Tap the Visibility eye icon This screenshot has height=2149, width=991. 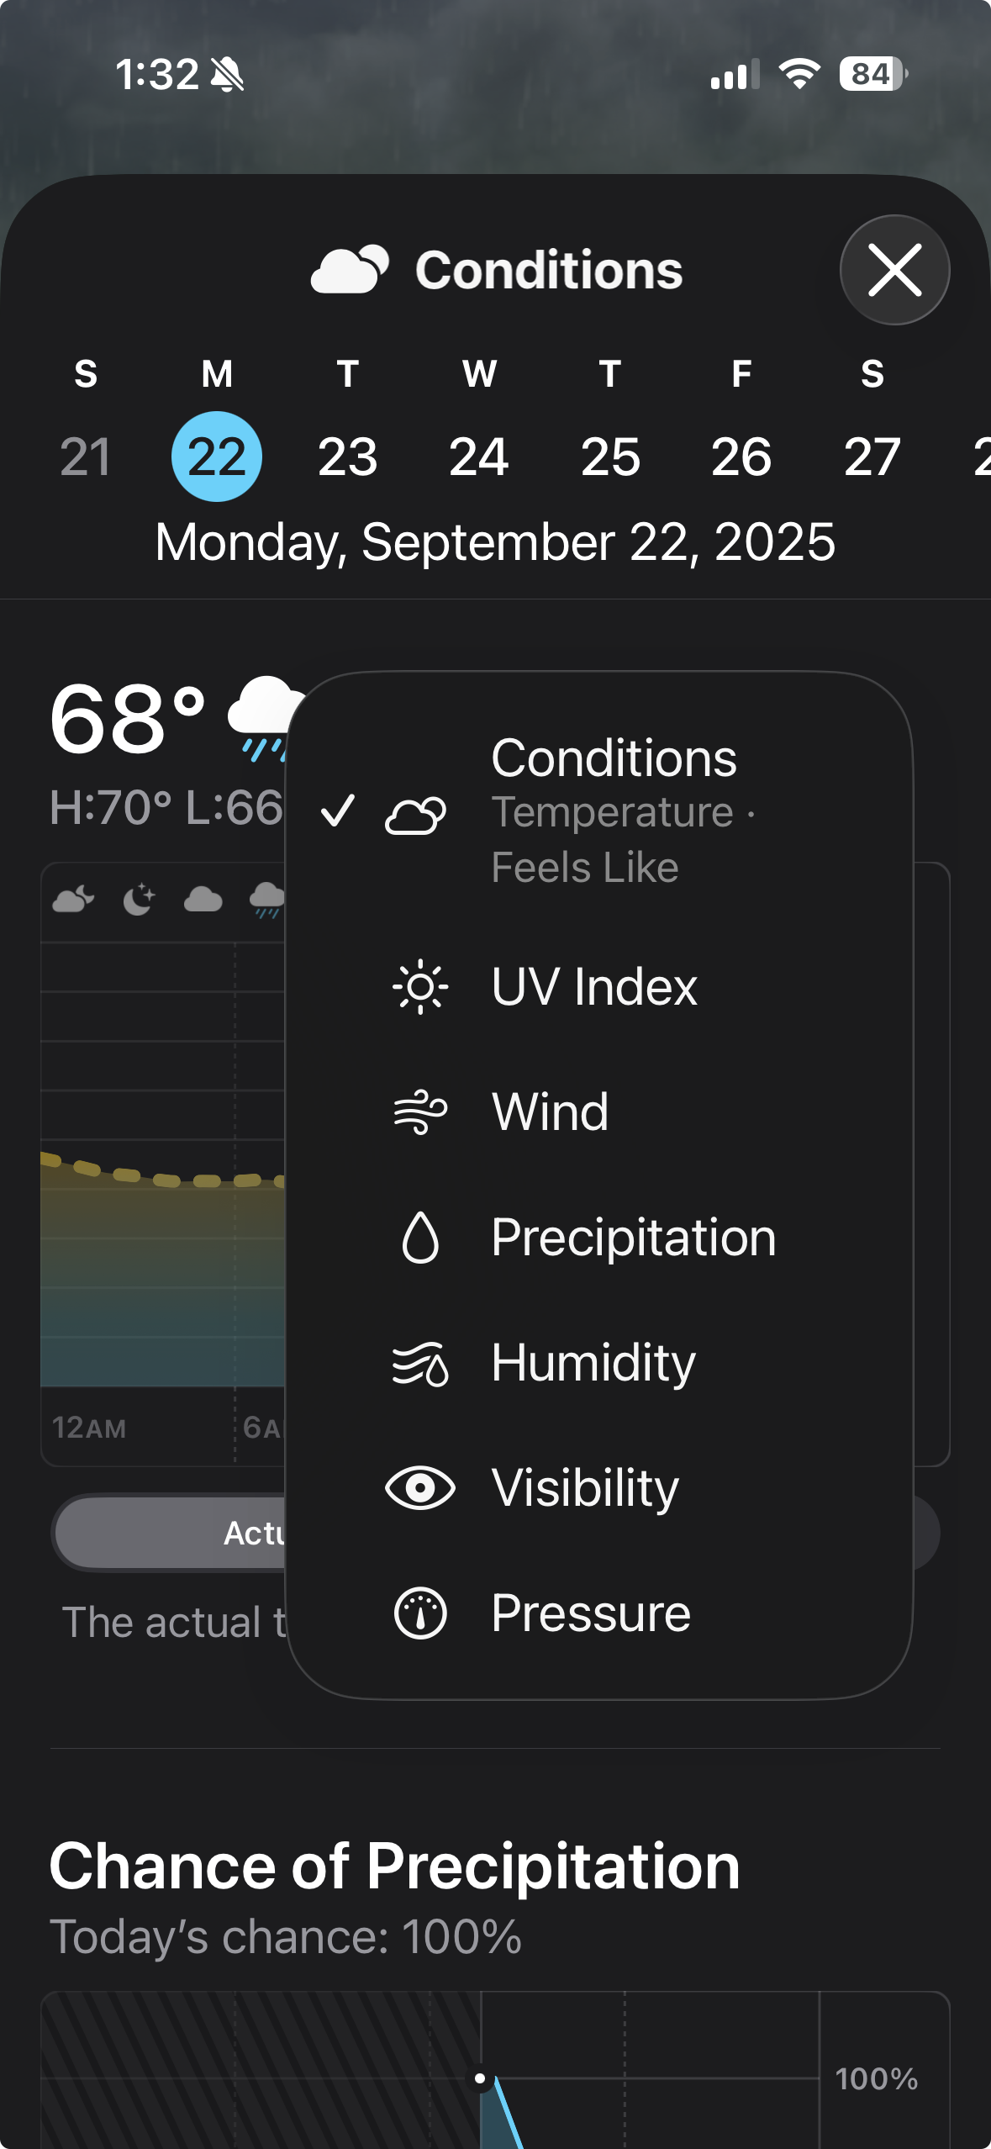(419, 1488)
